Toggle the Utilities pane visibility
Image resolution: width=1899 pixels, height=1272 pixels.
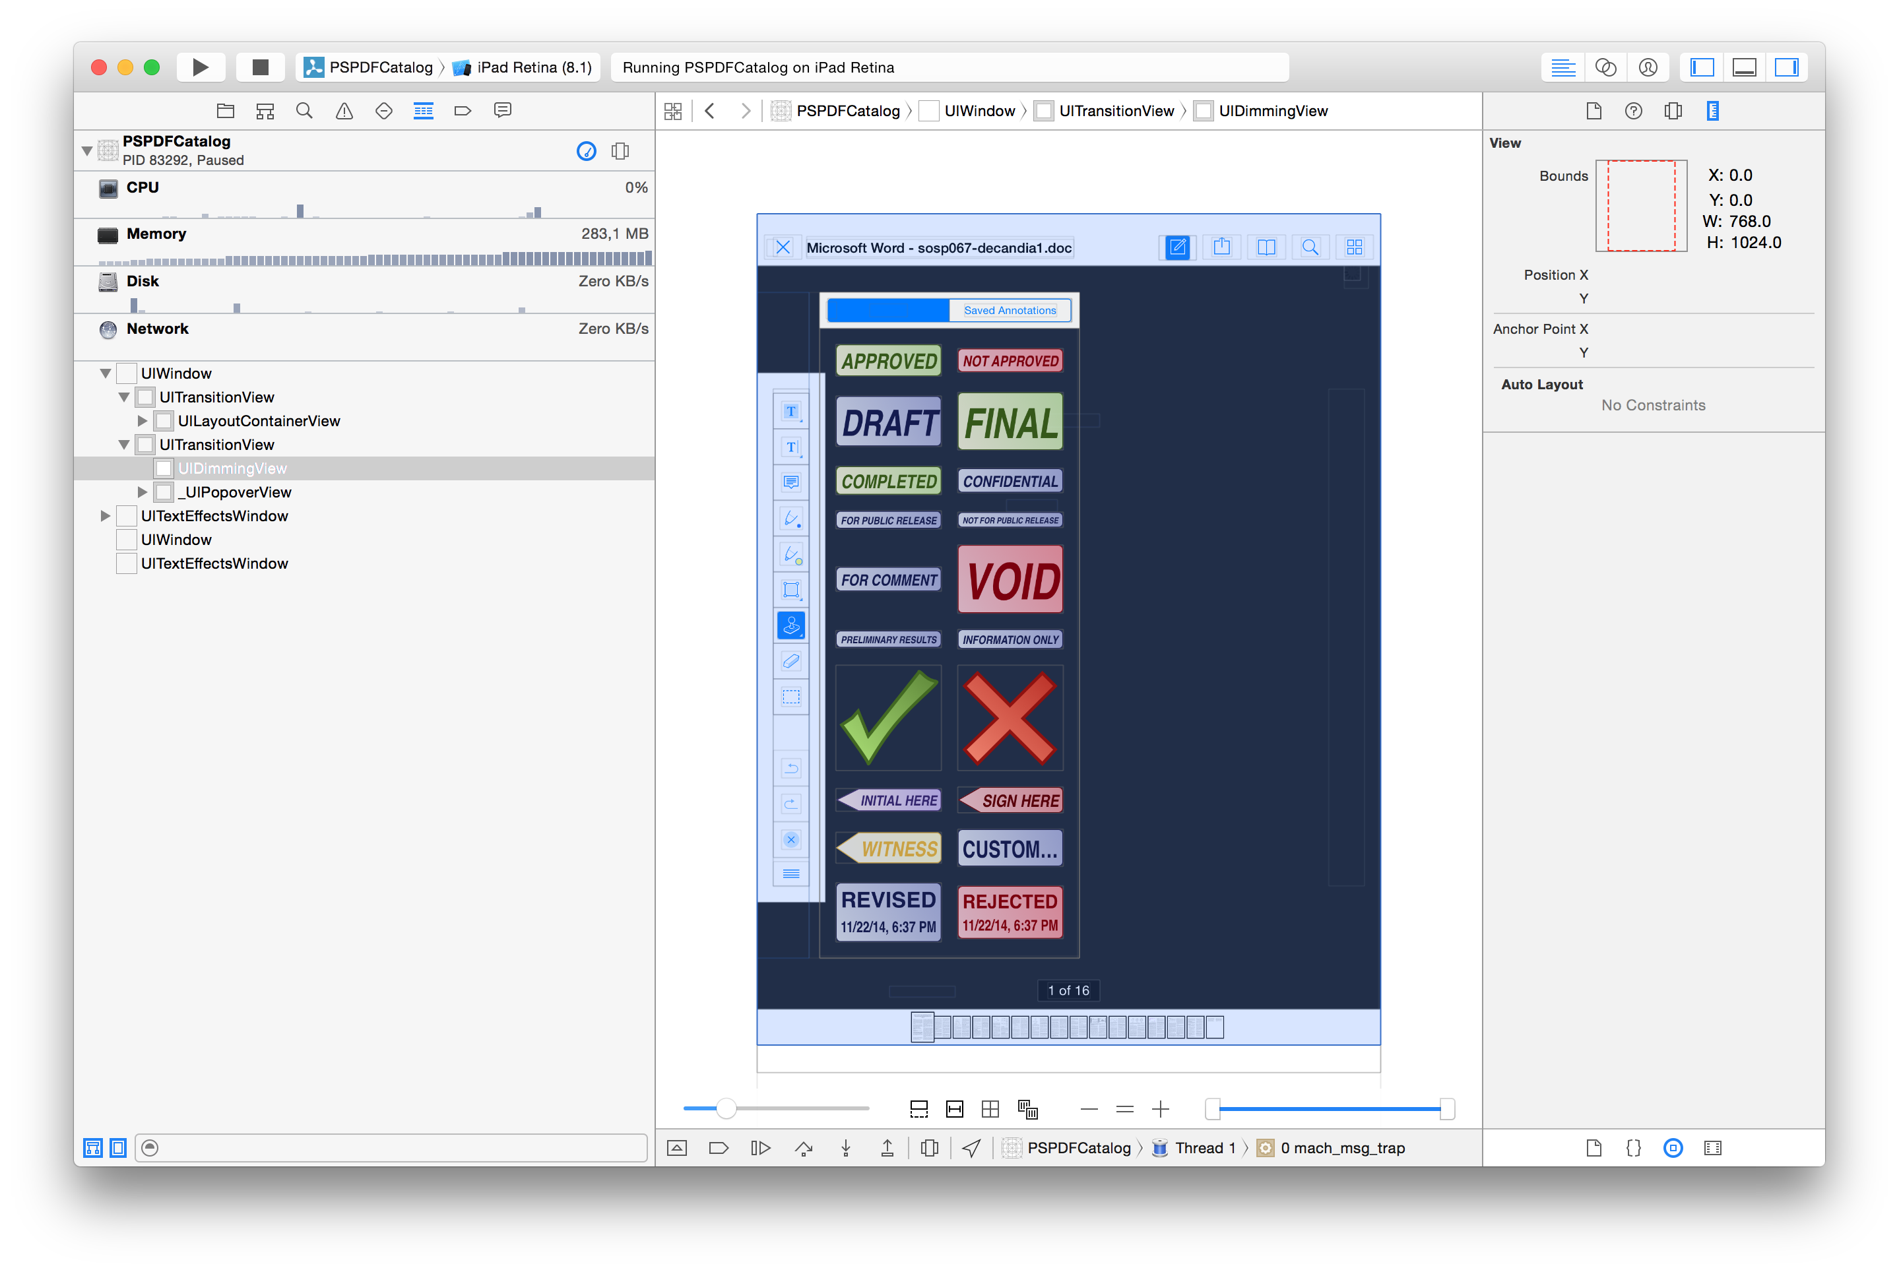(1786, 67)
